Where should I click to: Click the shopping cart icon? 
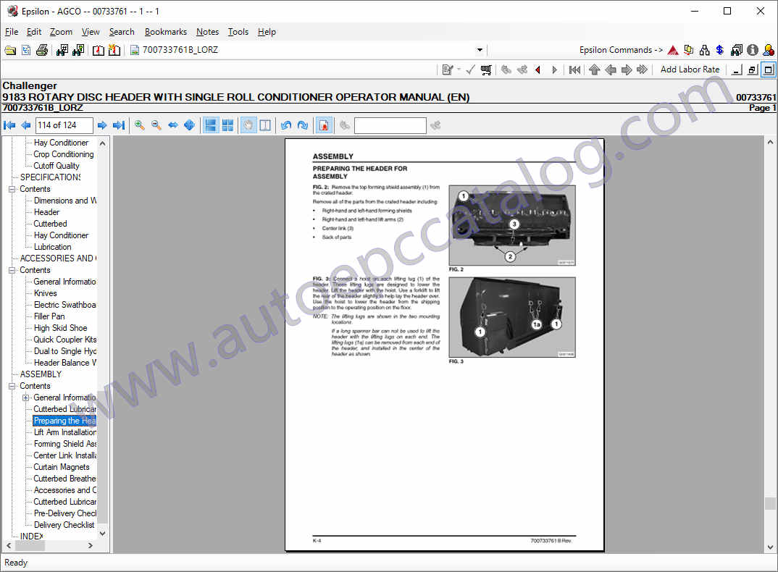(x=486, y=70)
